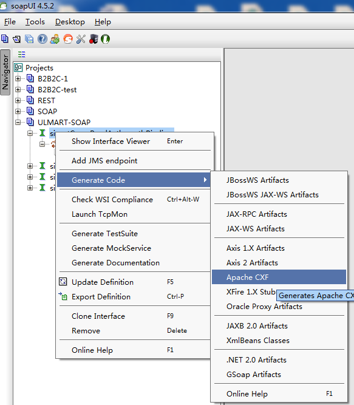Image resolution: width=354 pixels, height=405 pixels.
Task: Open Preferences via wrench and screwdriver icon
Action: 81,39
